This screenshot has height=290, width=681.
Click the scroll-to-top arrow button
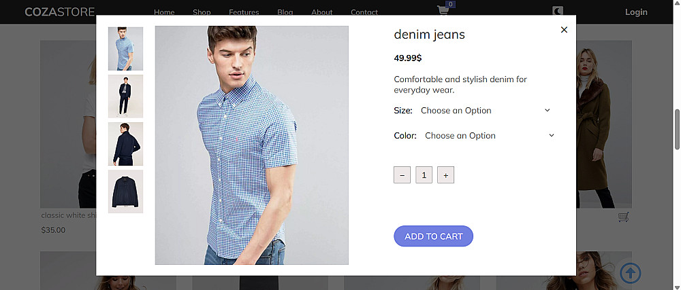[x=631, y=273]
